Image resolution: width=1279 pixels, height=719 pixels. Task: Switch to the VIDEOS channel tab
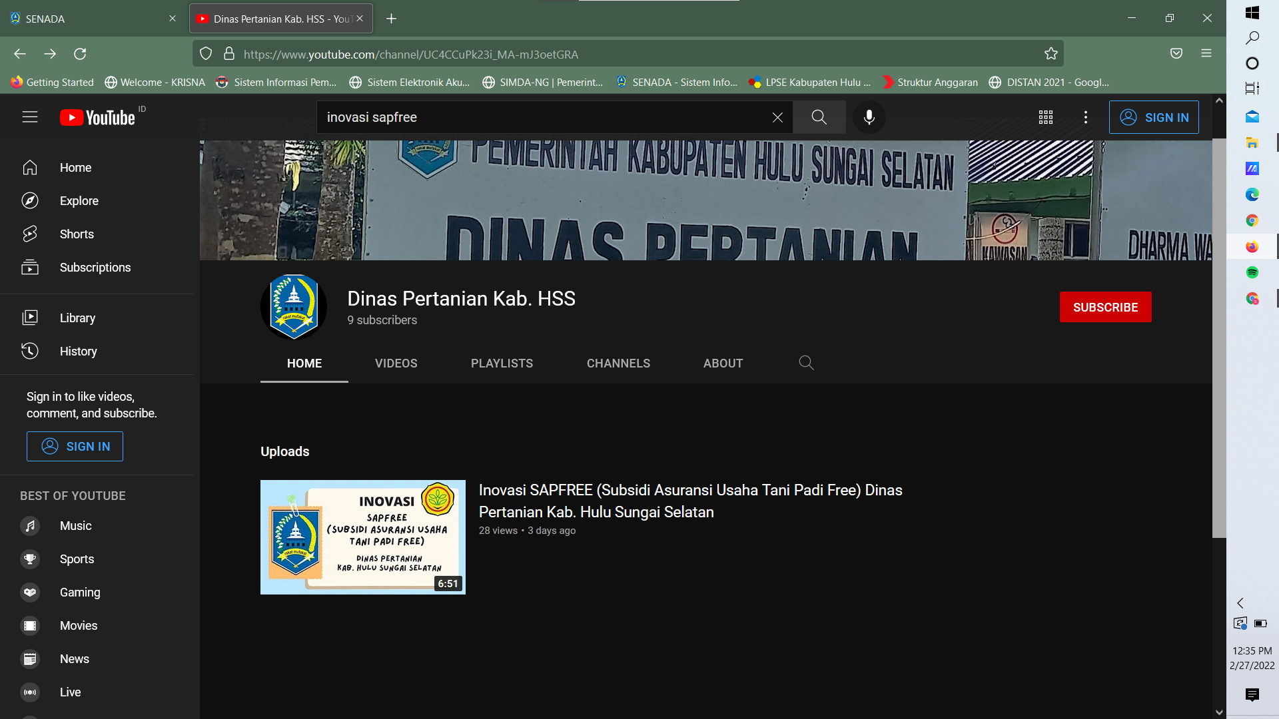[396, 363]
